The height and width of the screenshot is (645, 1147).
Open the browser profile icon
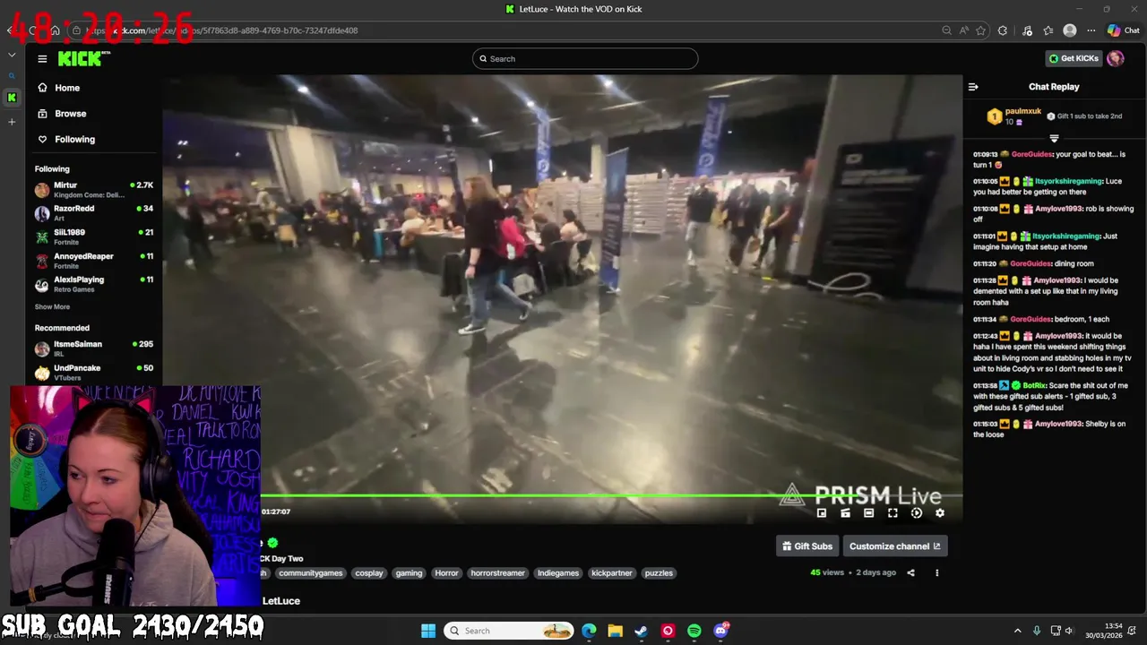[x=1070, y=30]
